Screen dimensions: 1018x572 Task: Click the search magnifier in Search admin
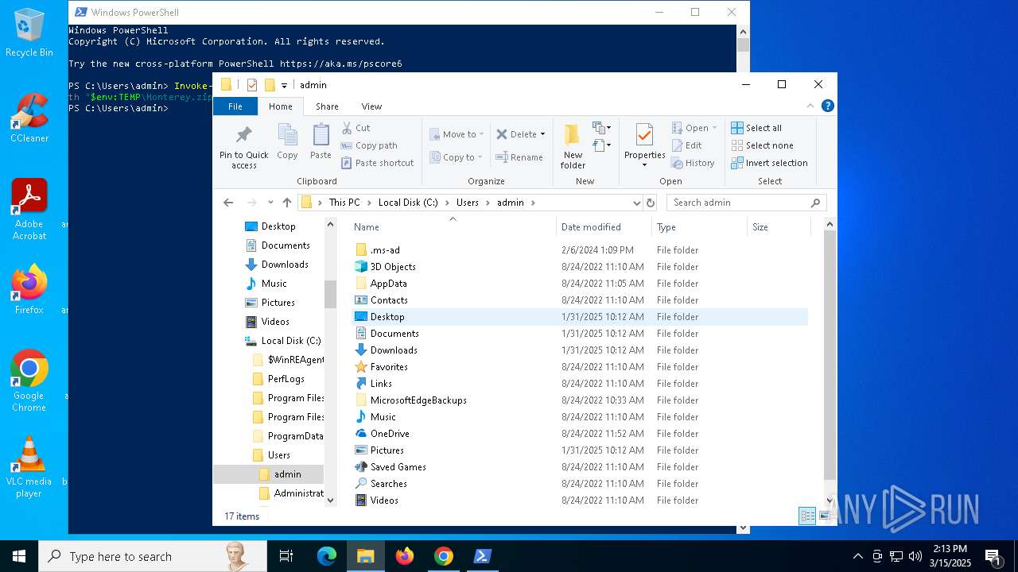pyautogui.click(x=815, y=203)
